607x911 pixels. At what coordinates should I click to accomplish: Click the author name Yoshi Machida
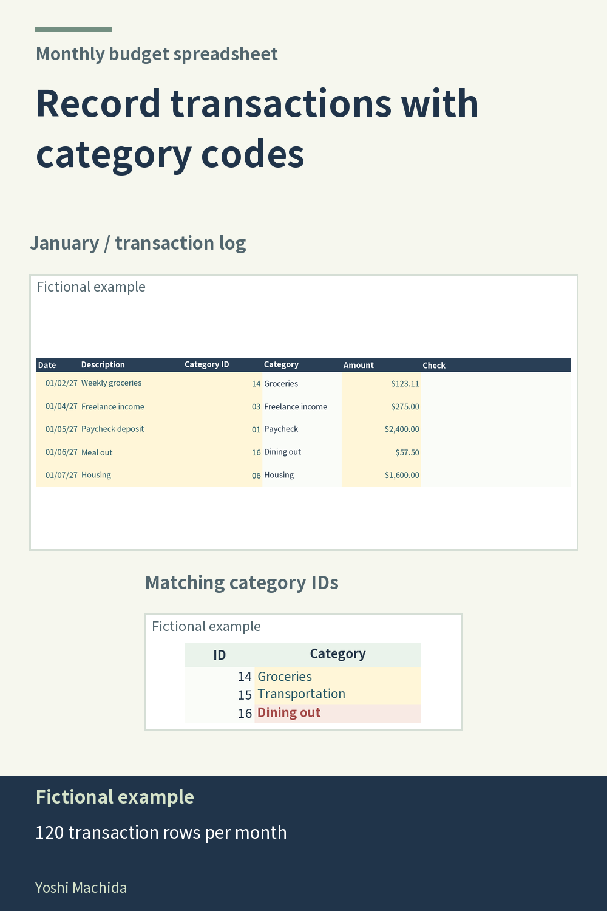(x=81, y=888)
